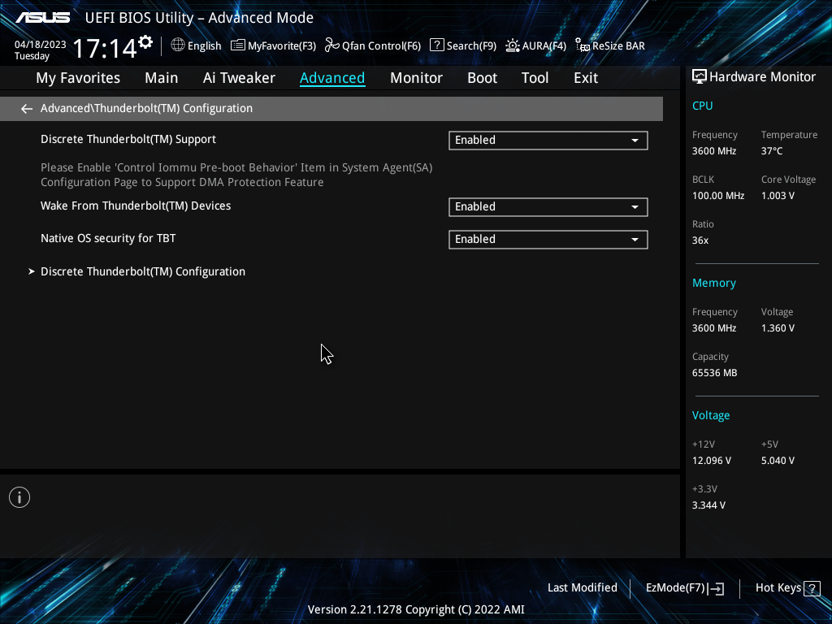Viewport: 832px width, 624px height.
Task: Switch to My Favorites tab
Action: click(78, 78)
